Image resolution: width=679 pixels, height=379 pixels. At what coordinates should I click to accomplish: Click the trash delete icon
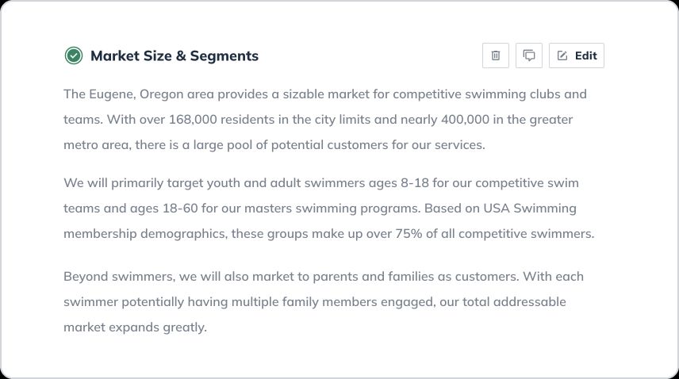pos(496,56)
